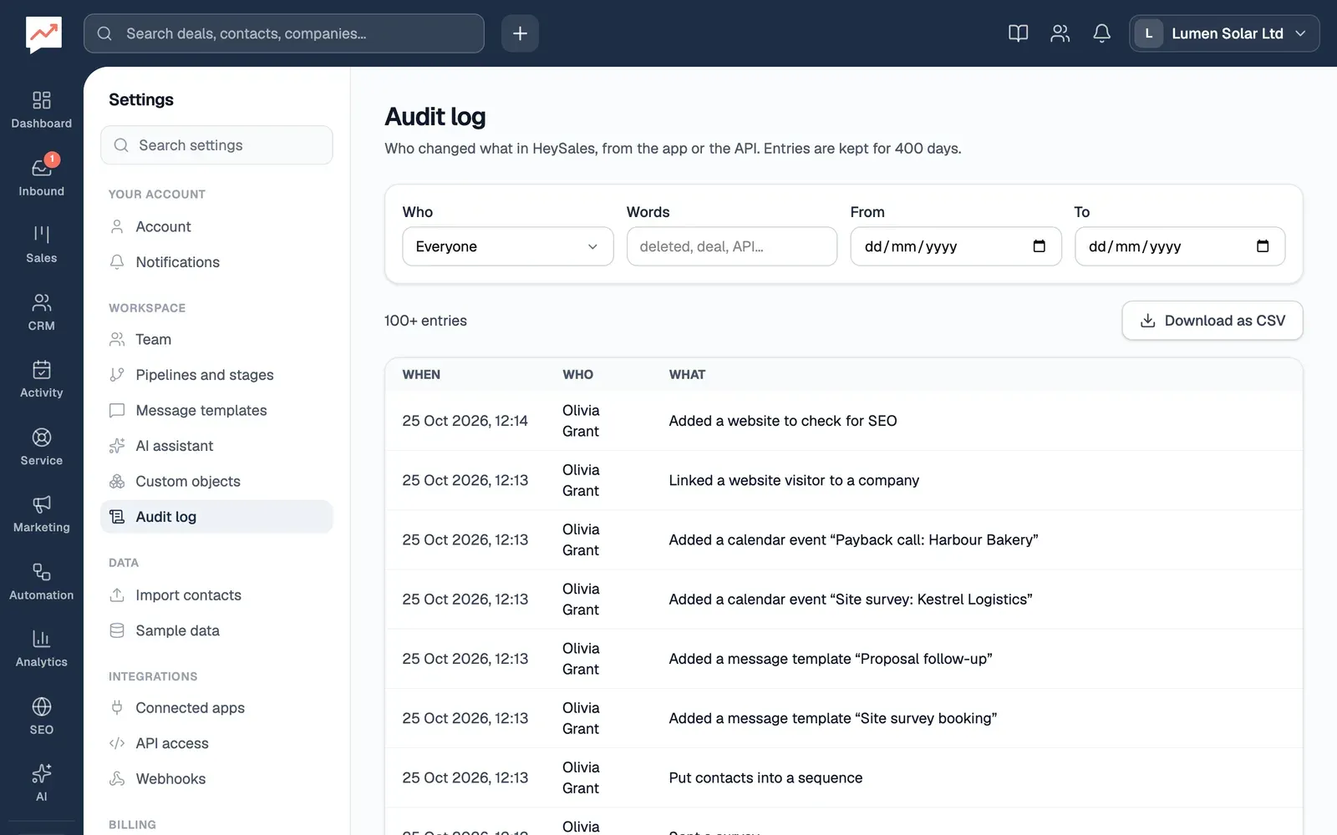Go to the Sales section
The width and height of the screenshot is (1337, 835).
[x=41, y=245]
